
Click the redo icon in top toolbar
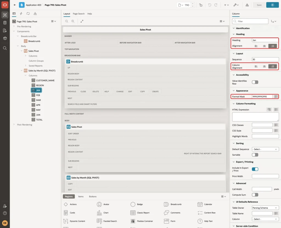click(216, 5)
